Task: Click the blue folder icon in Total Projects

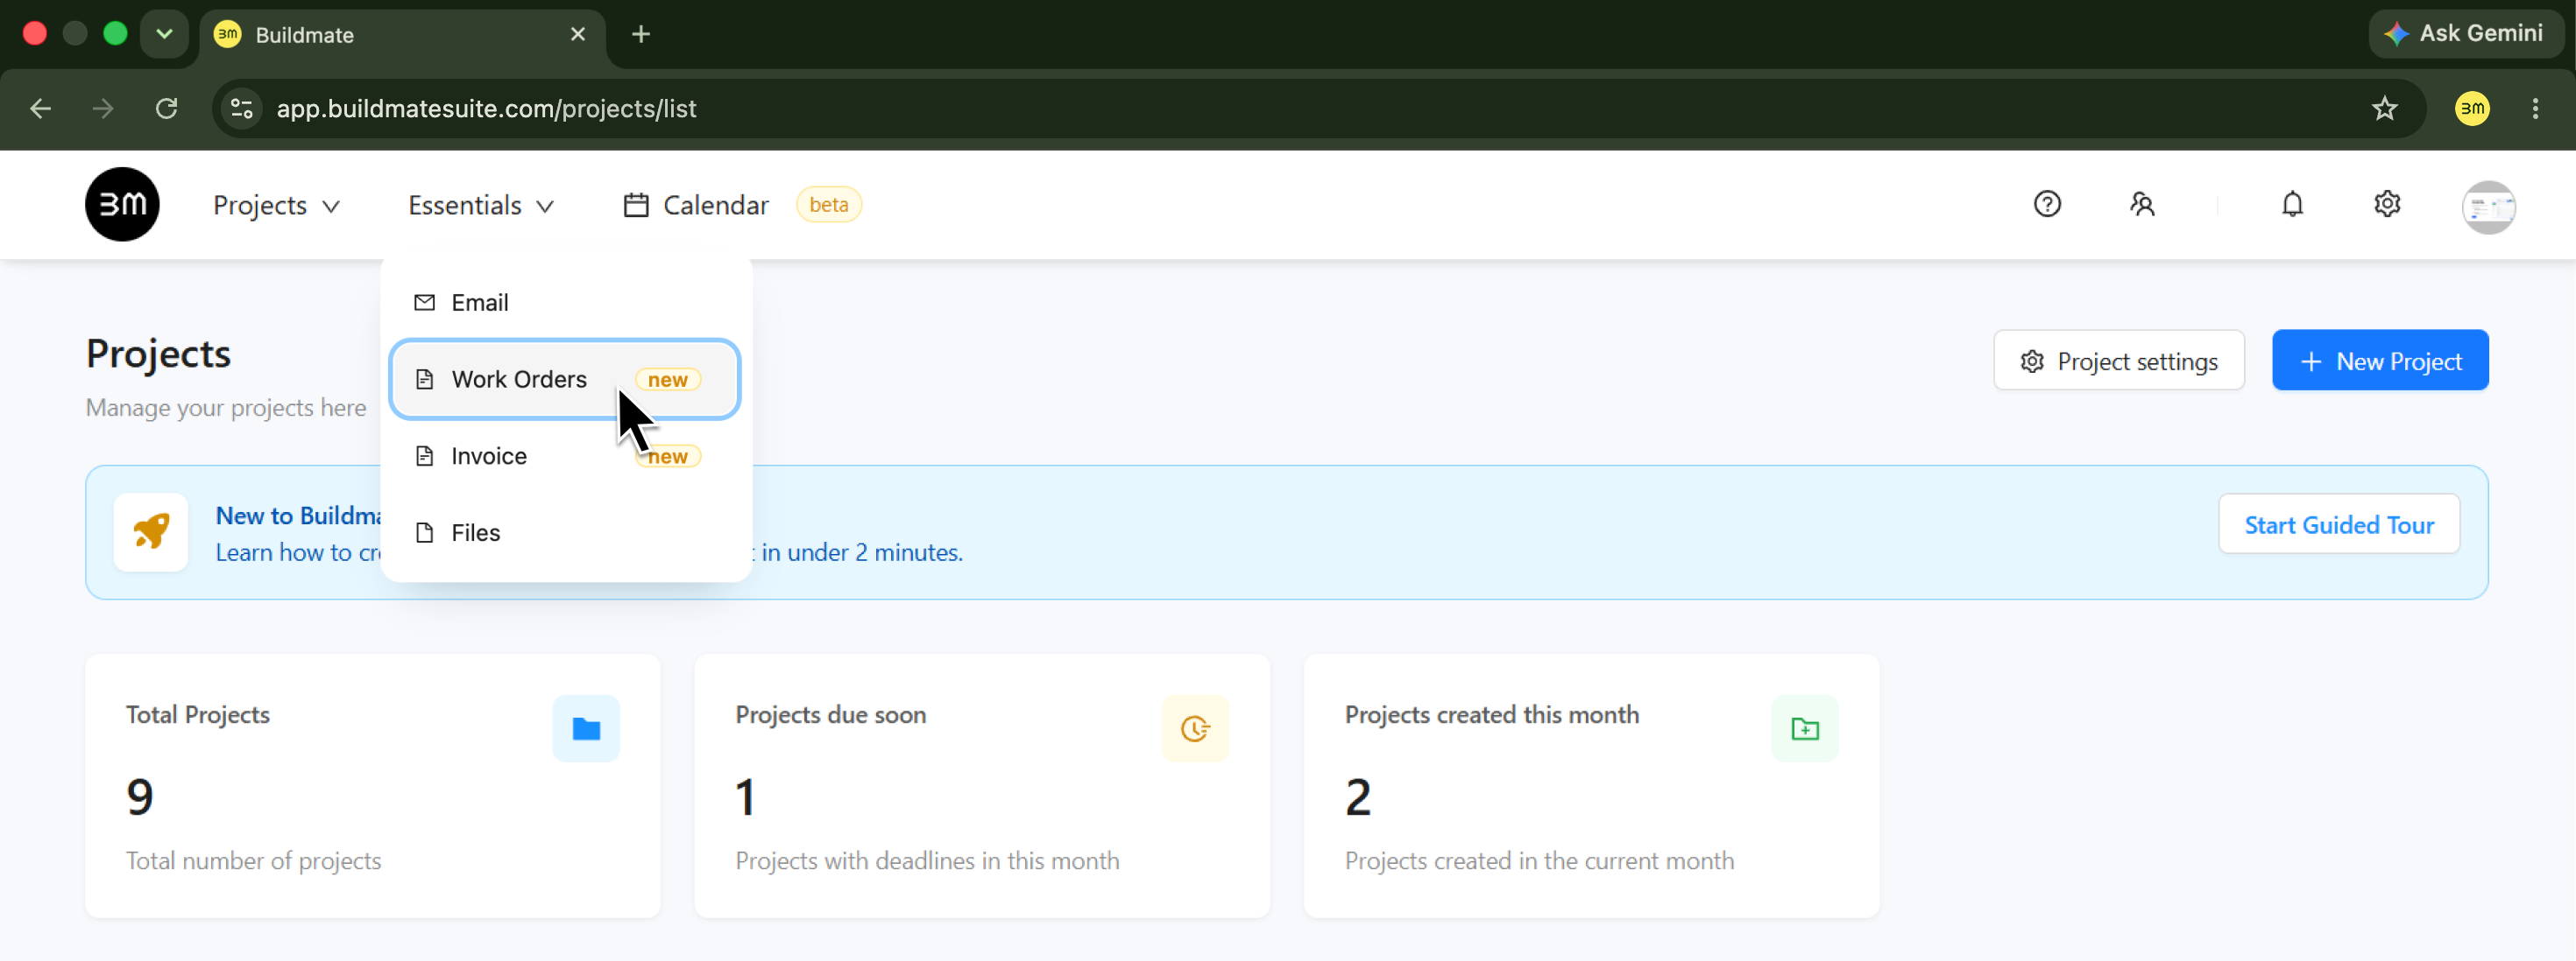Action: tap(586, 728)
